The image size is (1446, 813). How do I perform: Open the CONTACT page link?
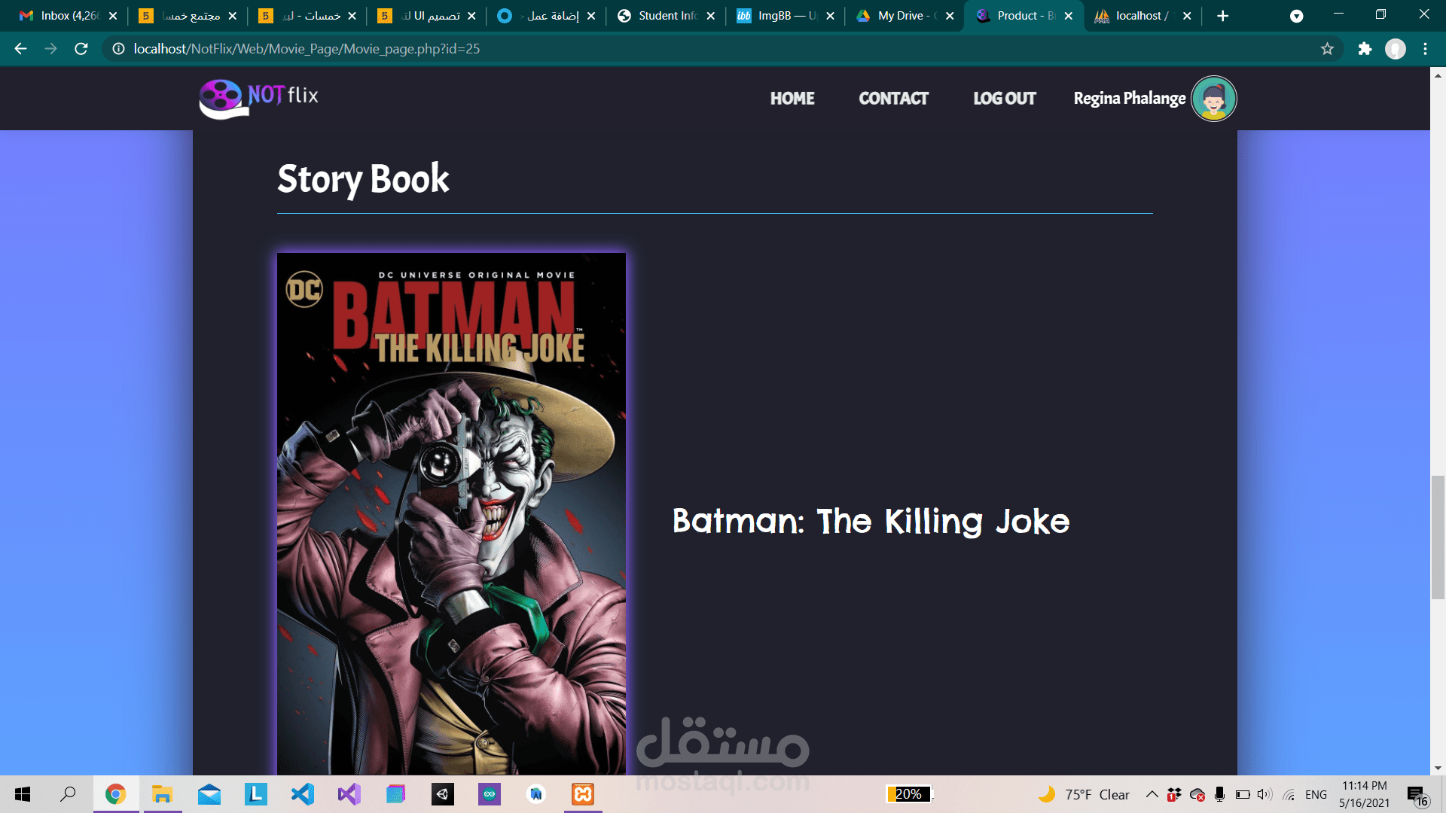pyautogui.click(x=893, y=99)
